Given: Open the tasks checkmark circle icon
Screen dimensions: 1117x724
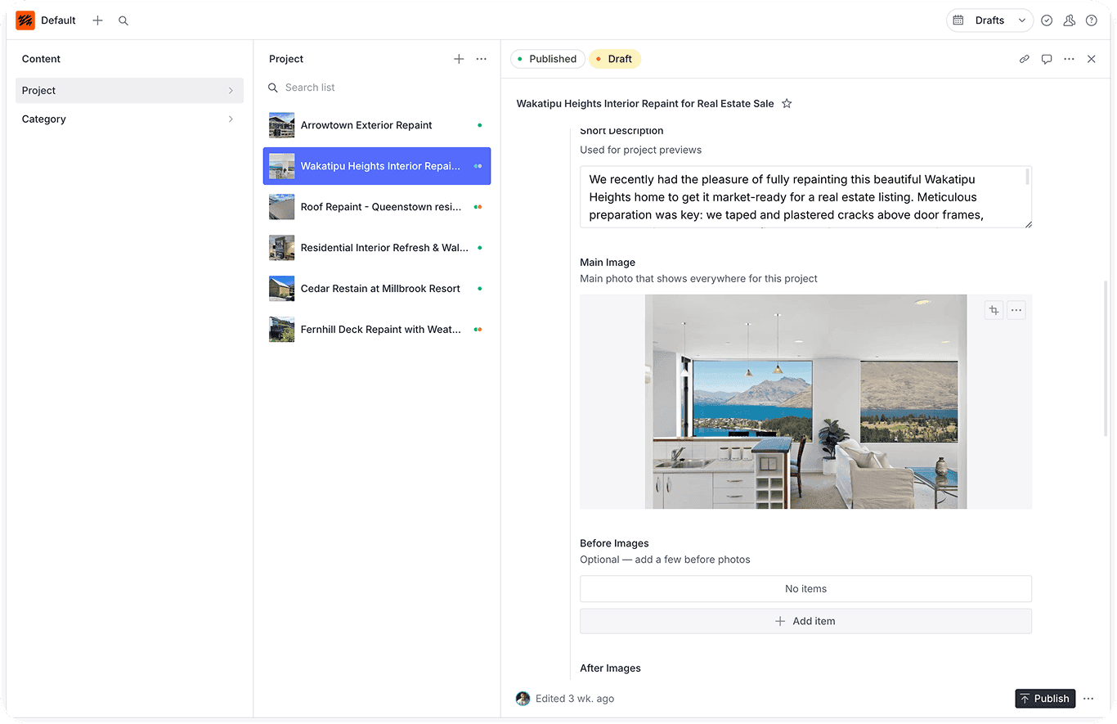Looking at the screenshot, I should pyautogui.click(x=1047, y=20).
